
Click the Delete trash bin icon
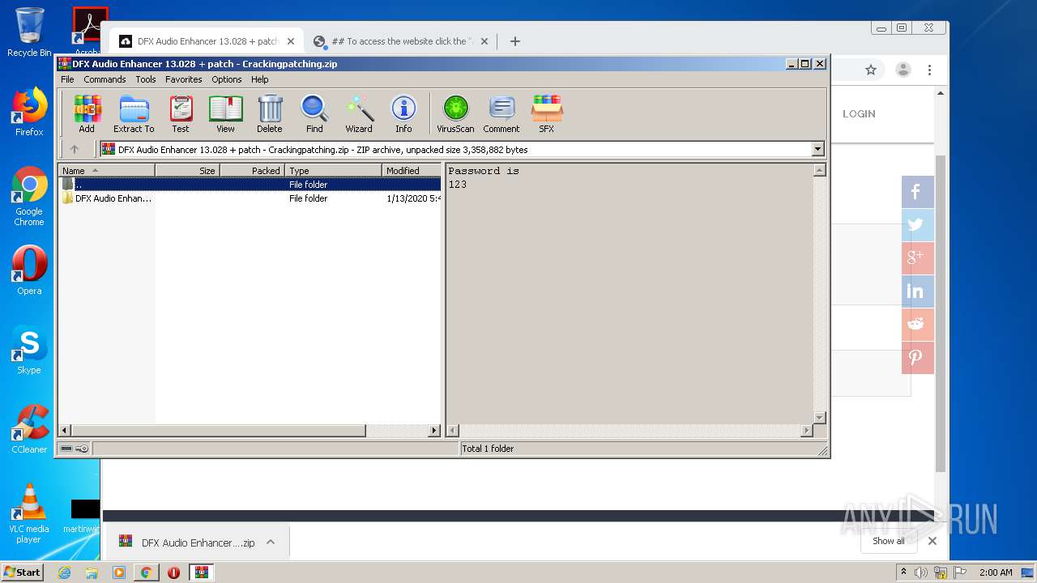(270, 114)
